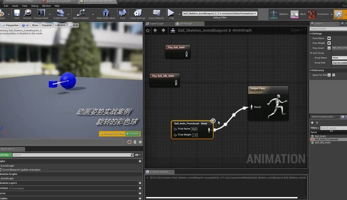Toggle the Lit view mode button

click(x=25, y=25)
